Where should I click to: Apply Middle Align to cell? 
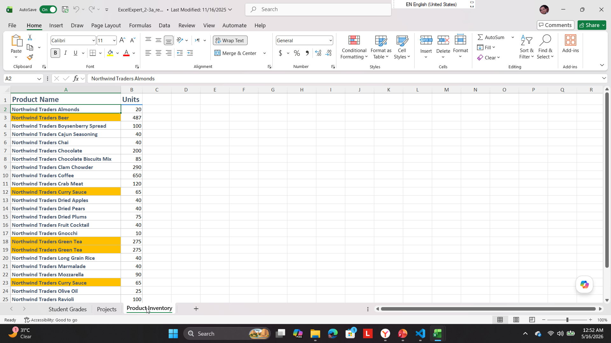(x=158, y=40)
